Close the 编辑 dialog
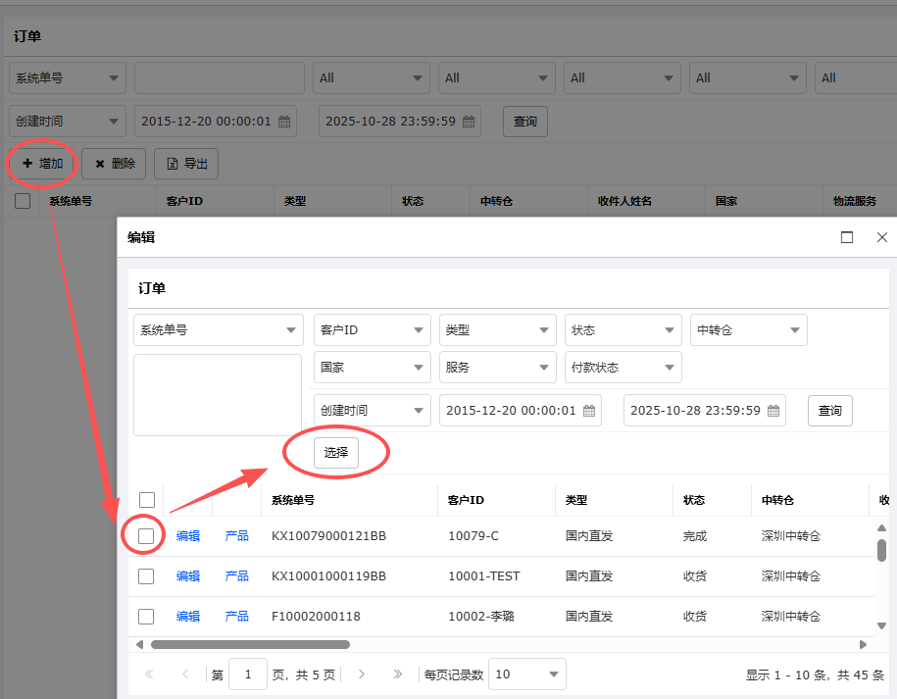This screenshot has height=699, width=897. coord(881,237)
